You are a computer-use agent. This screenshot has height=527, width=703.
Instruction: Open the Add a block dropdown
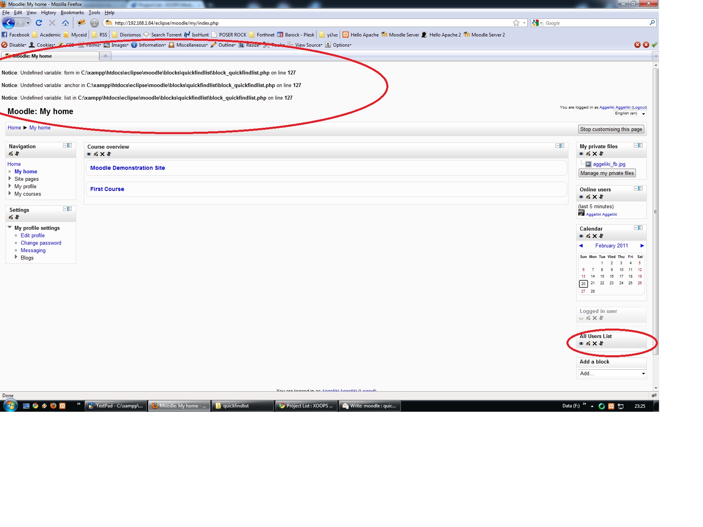click(x=612, y=373)
